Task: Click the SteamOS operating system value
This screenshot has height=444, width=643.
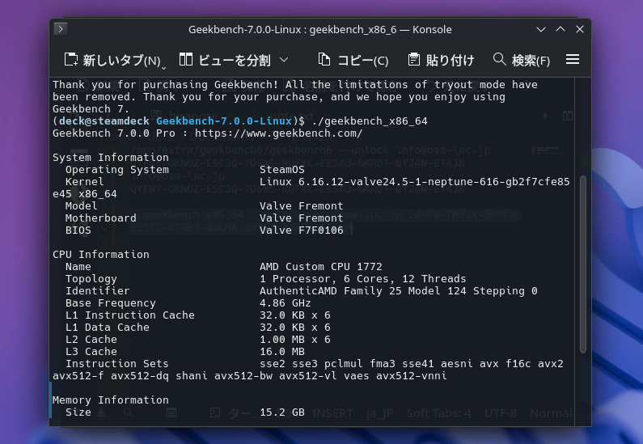Action: tap(282, 170)
